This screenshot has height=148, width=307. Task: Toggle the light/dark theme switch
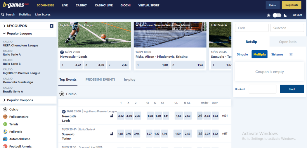point(277,15)
